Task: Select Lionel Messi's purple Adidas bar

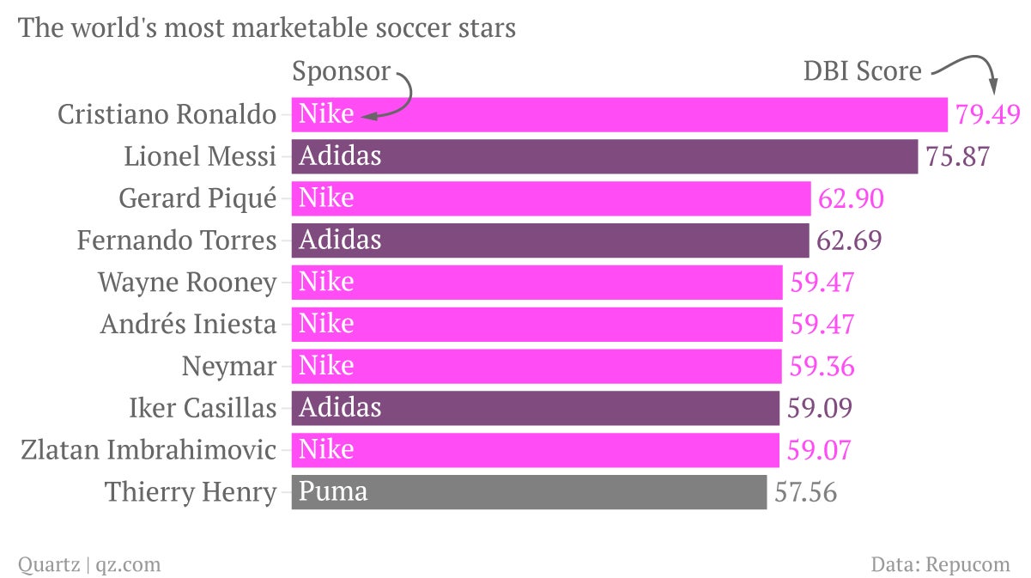Action: click(604, 156)
